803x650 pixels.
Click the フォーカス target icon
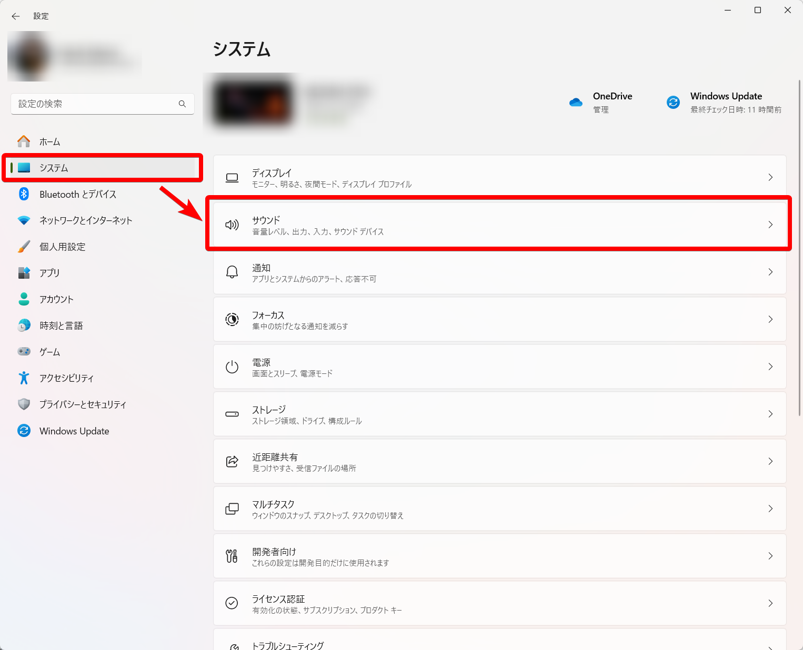point(232,319)
